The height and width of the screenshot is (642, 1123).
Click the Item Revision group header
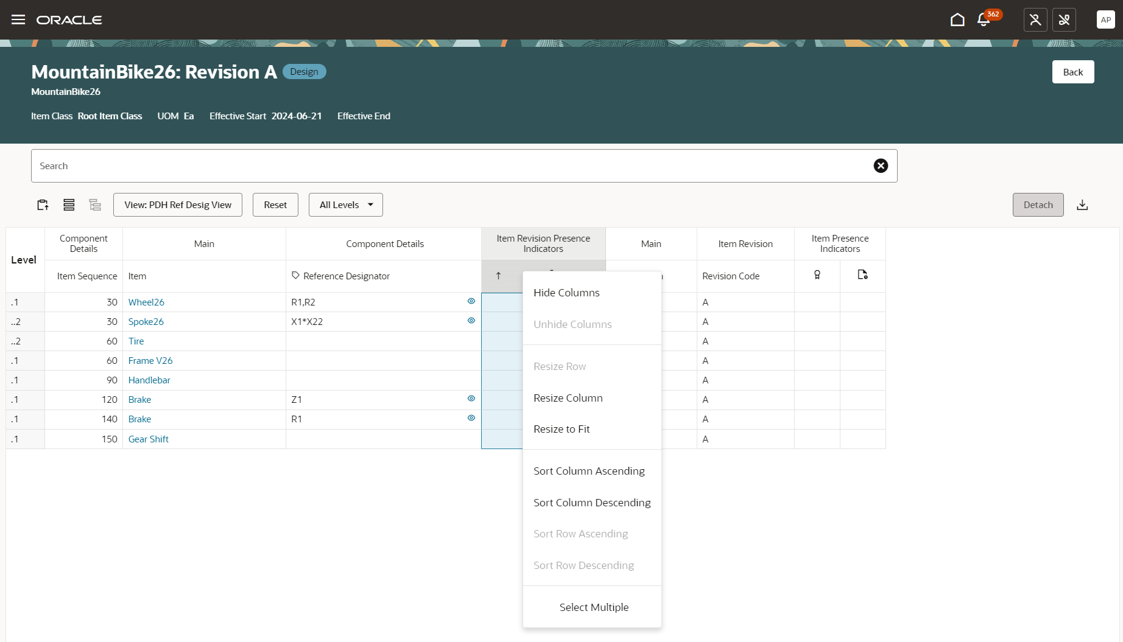[745, 243]
